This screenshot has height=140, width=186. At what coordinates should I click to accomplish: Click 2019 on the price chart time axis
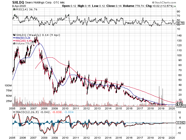(161, 108)
